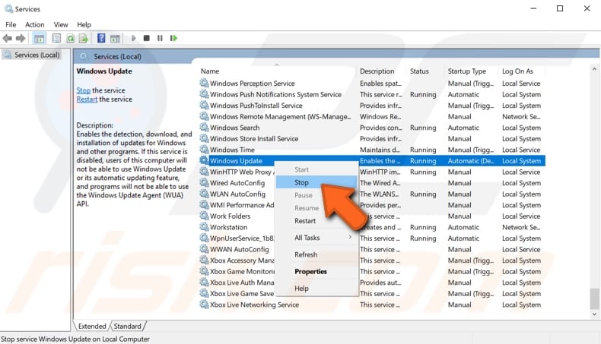
Task: Sort by the Startup Type column header
Action: pos(466,71)
